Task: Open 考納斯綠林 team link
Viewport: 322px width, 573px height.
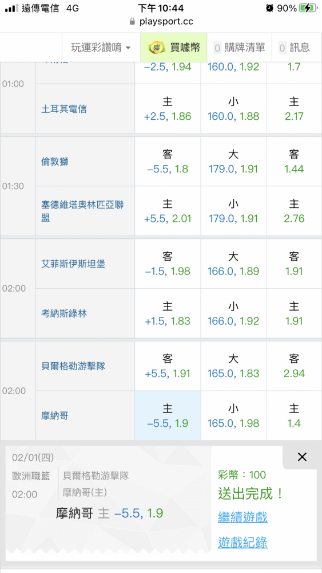Action: [x=64, y=313]
